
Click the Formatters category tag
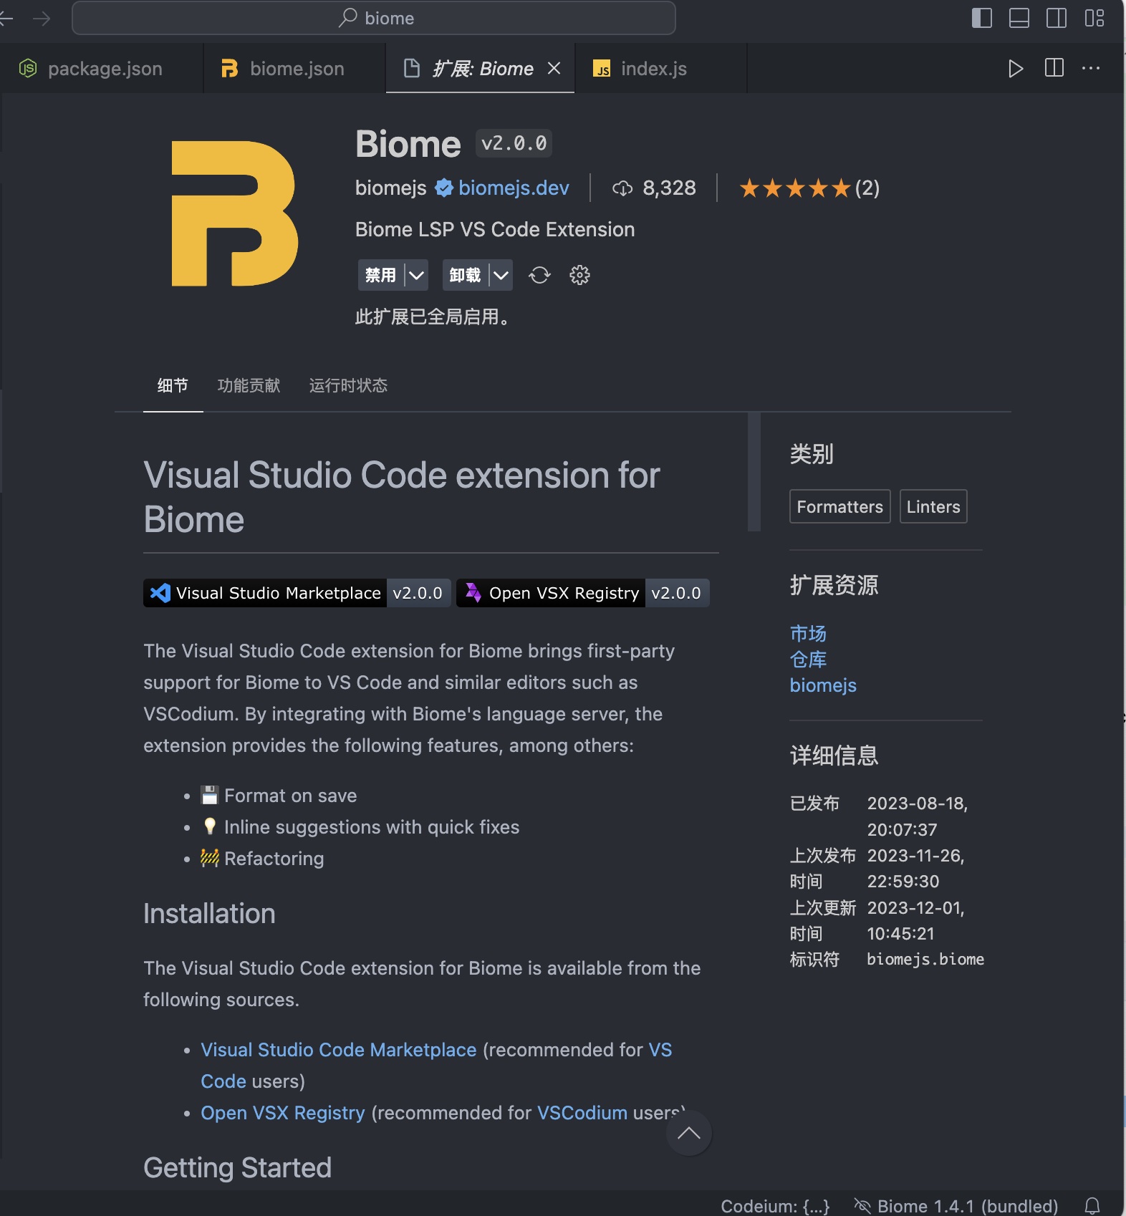pyautogui.click(x=839, y=506)
